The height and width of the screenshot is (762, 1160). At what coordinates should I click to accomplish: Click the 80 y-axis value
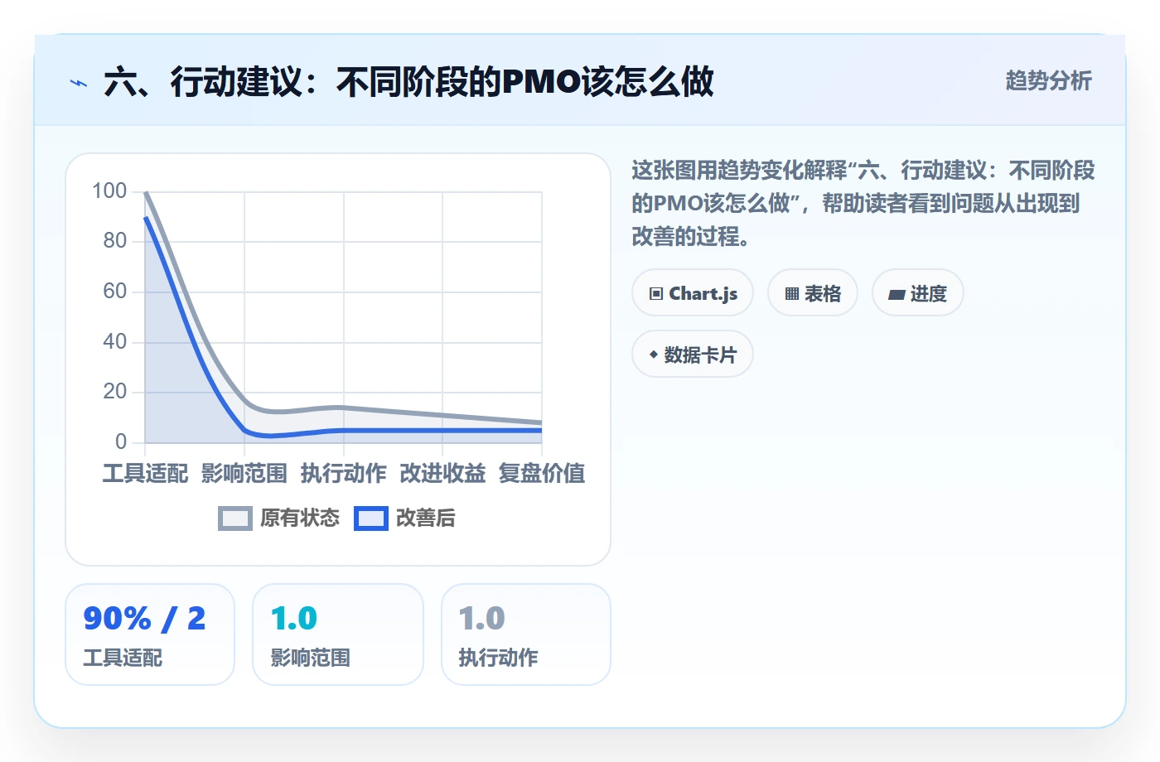(x=115, y=241)
